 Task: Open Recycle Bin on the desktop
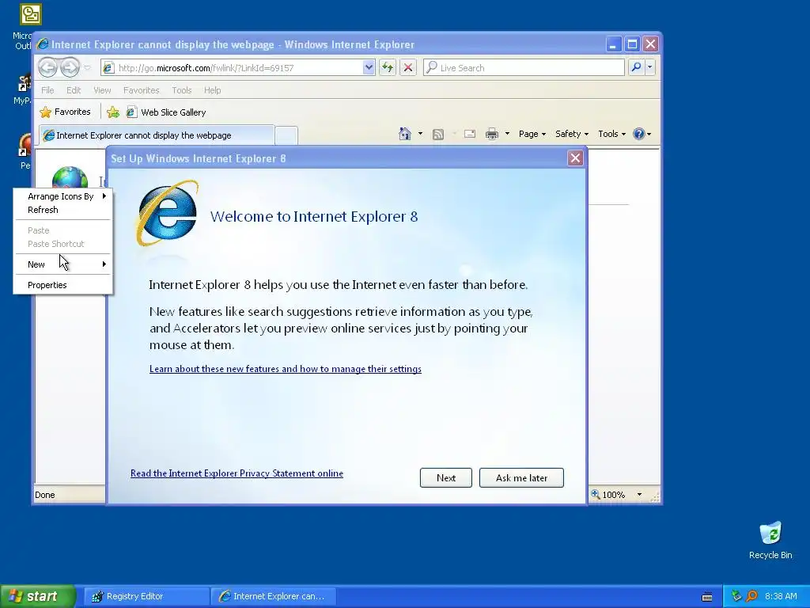770,540
